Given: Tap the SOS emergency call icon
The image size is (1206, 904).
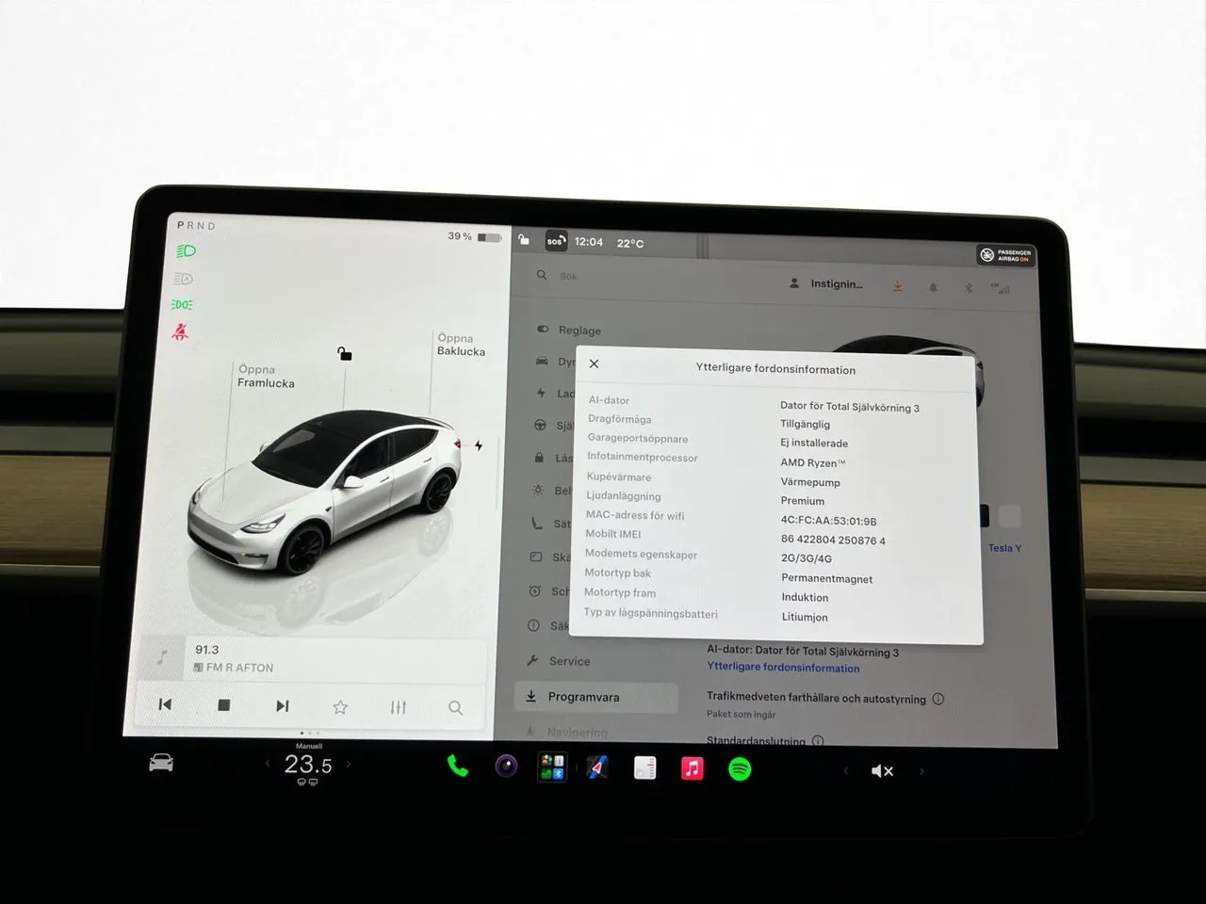Looking at the screenshot, I should click(556, 241).
